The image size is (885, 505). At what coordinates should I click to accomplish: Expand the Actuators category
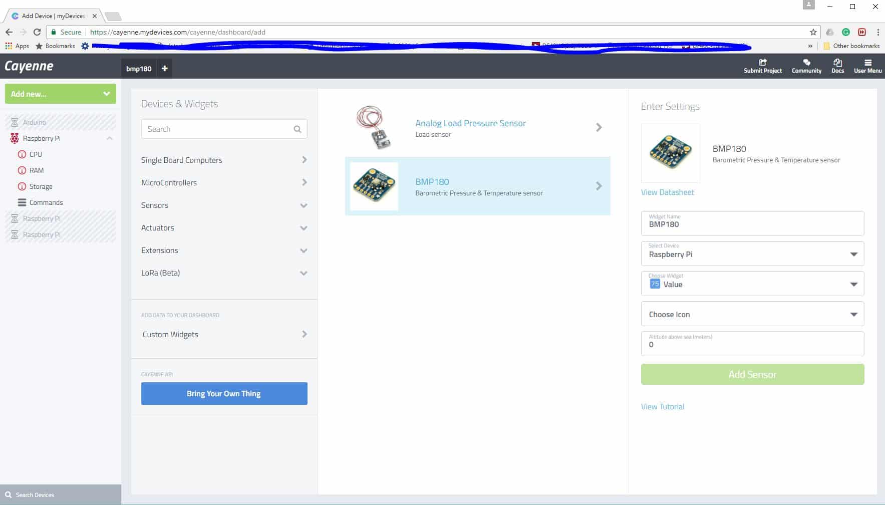point(224,228)
